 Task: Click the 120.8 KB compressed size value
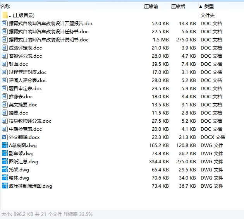186,145
